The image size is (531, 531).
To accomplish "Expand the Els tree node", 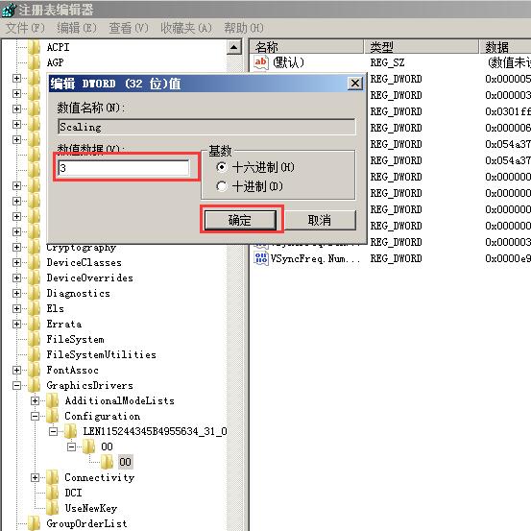I will [16, 308].
